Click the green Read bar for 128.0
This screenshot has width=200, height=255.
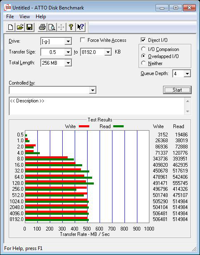tap(59, 183)
